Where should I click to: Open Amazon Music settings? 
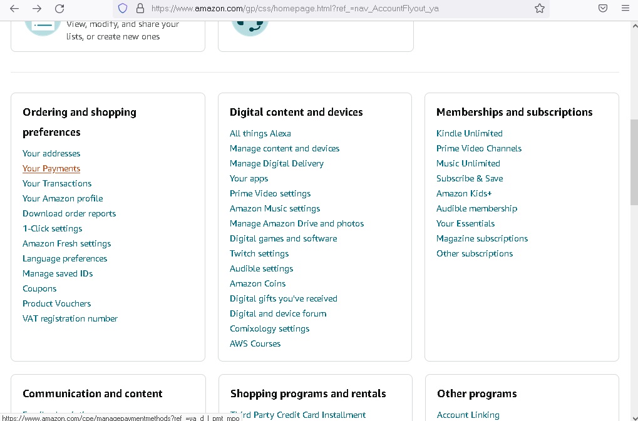click(275, 209)
